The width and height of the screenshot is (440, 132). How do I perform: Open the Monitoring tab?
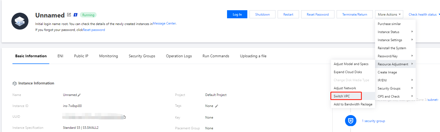(x=109, y=56)
